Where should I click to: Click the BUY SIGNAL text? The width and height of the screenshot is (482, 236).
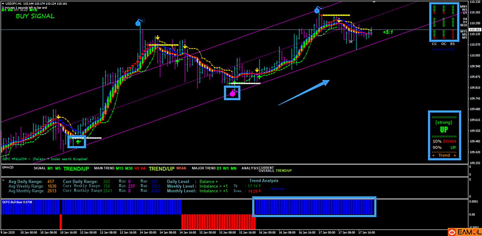(35, 16)
